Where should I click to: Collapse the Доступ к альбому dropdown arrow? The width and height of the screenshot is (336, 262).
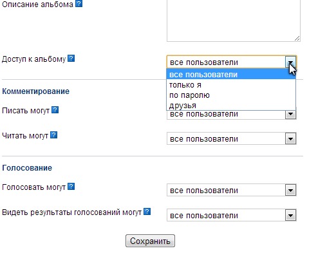pyautogui.click(x=290, y=62)
